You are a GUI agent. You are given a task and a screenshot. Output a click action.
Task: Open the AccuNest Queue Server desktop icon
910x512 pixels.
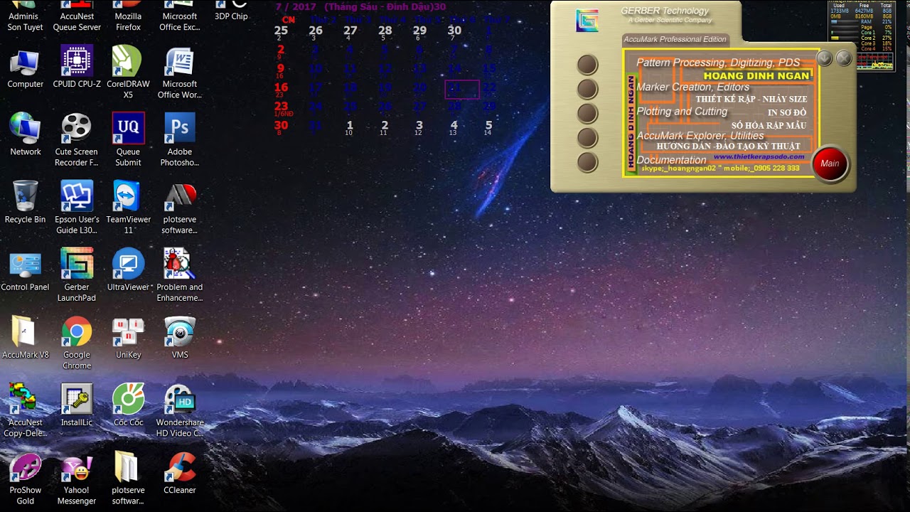coord(77,17)
